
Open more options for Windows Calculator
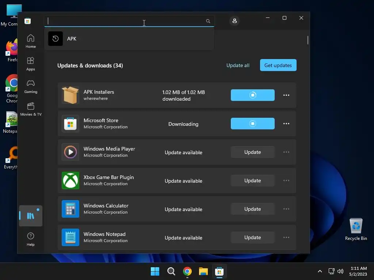pos(286,209)
